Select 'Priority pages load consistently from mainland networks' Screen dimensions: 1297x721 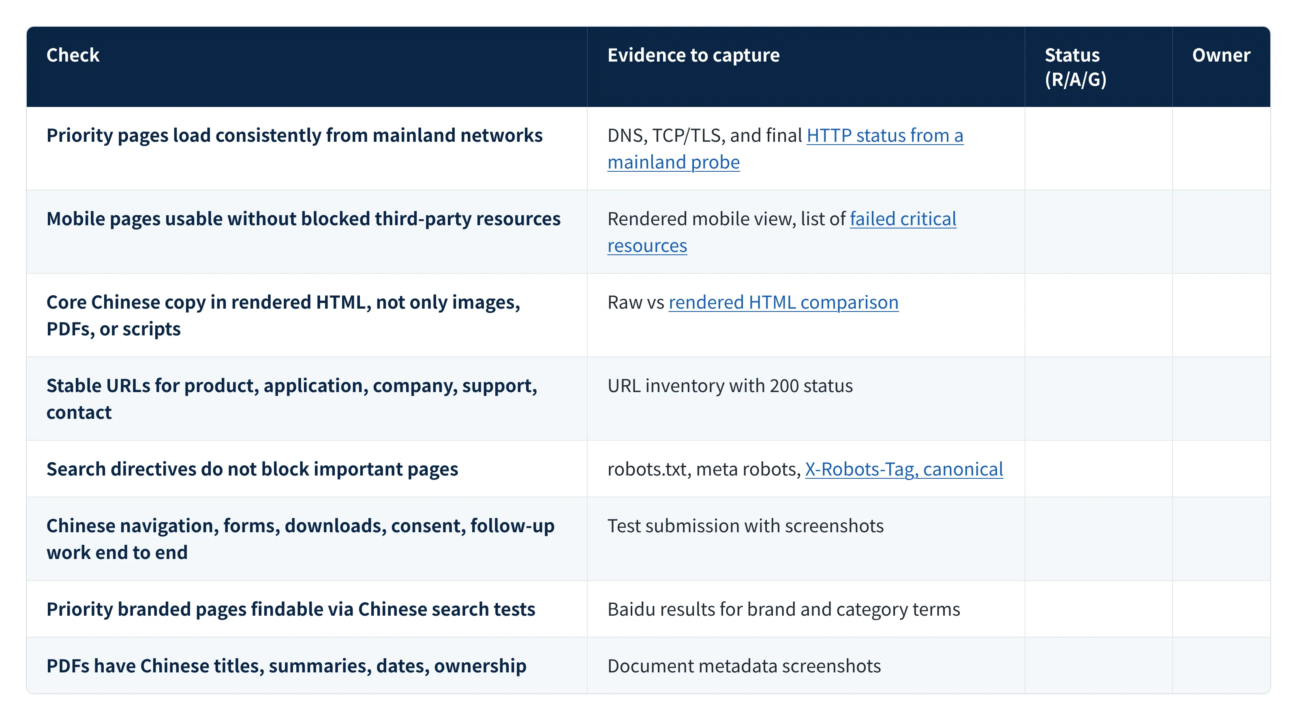tap(295, 135)
